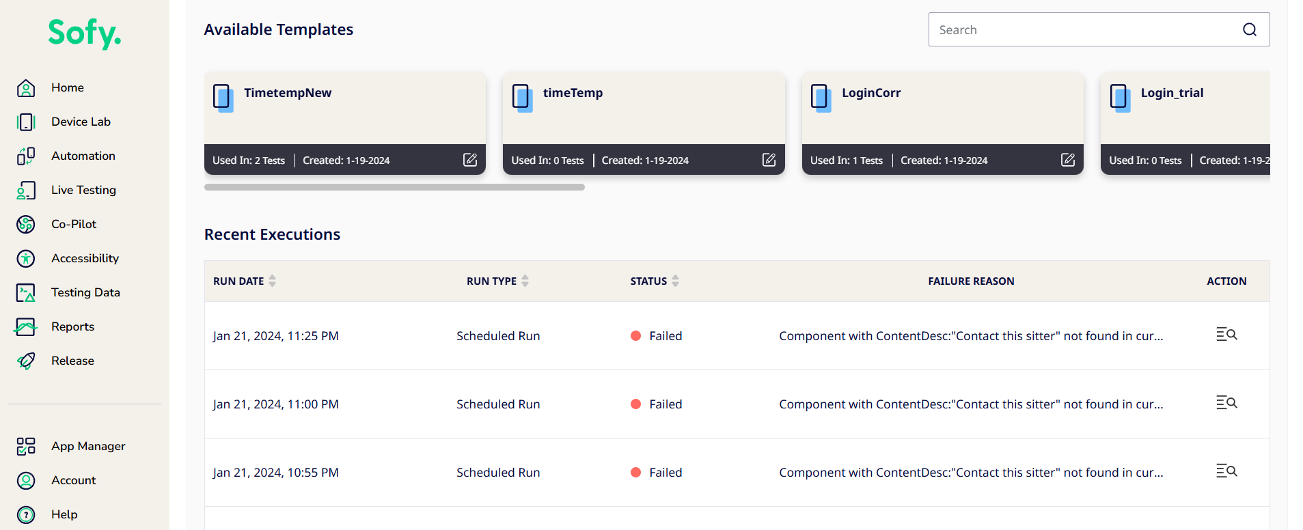1303x530 pixels.
Task: Open the Reports page
Action: point(72,326)
